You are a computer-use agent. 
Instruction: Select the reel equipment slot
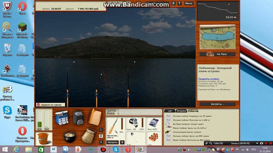point(135,124)
